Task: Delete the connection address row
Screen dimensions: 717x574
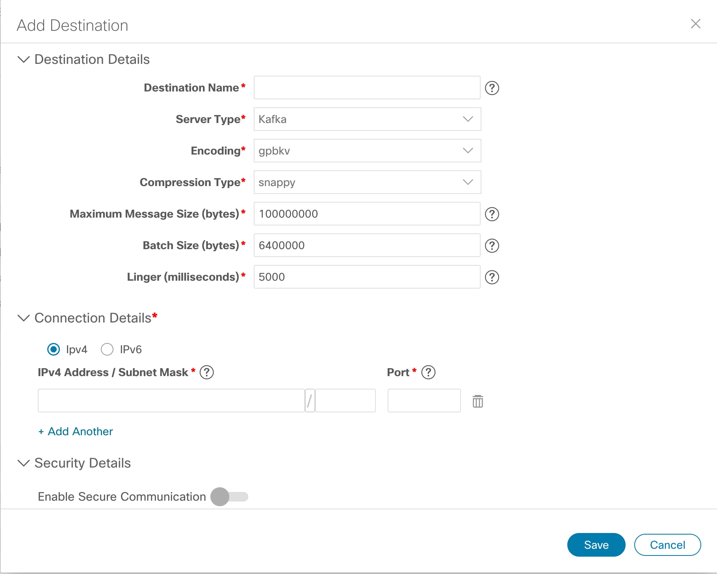Action: [477, 401]
